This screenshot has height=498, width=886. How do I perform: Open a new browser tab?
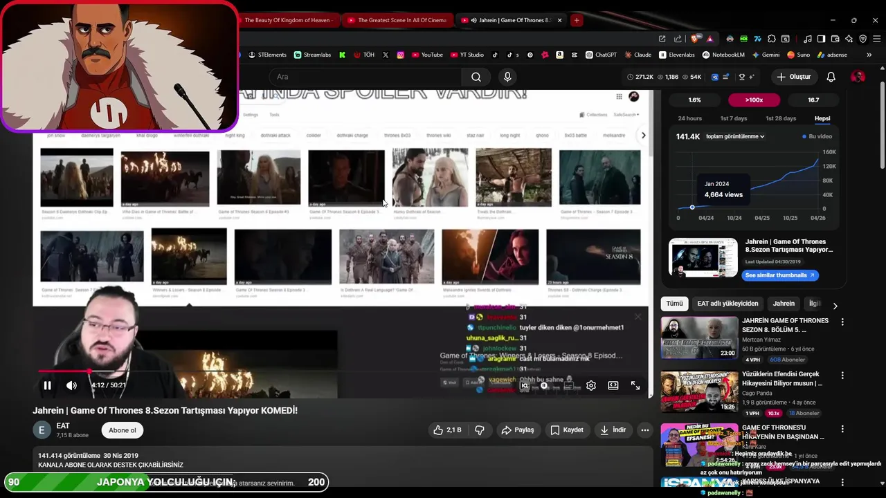click(x=576, y=20)
